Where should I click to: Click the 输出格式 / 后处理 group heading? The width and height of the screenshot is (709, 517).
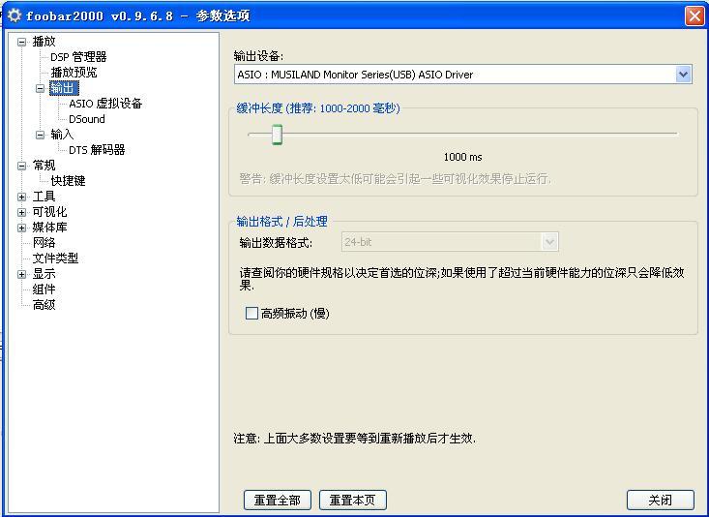(281, 222)
